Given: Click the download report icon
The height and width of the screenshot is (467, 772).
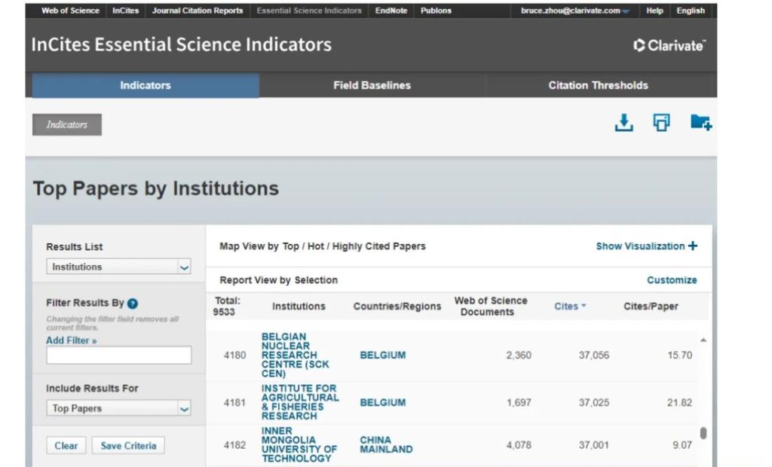Looking at the screenshot, I should click(623, 124).
